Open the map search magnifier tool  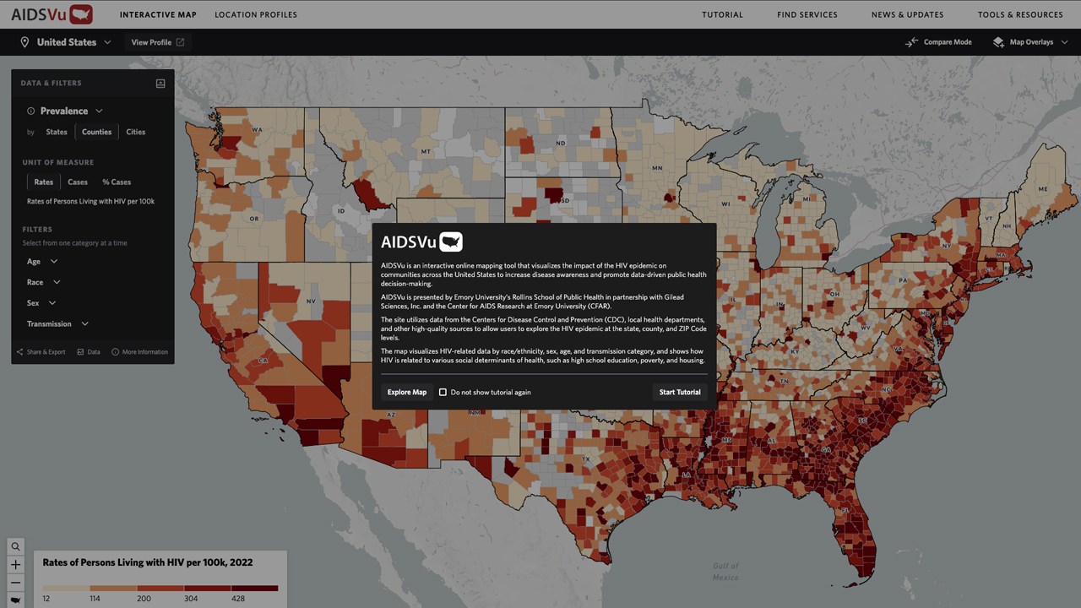pos(15,546)
